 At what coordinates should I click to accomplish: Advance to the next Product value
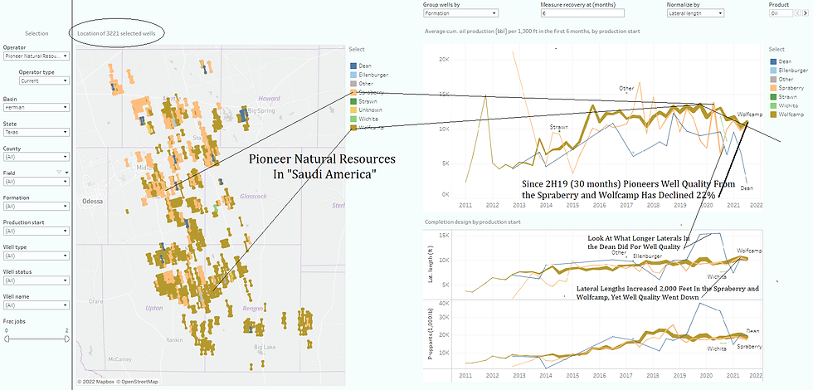(806, 13)
